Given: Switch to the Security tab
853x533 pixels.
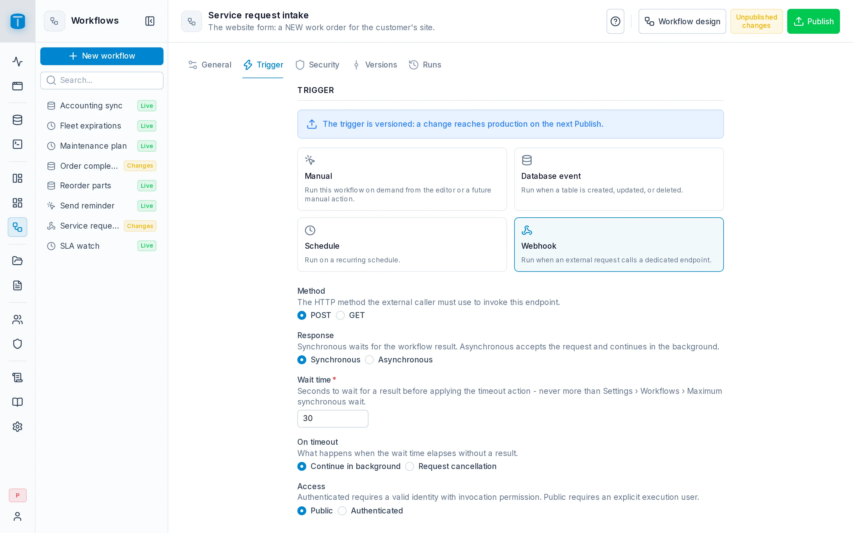Looking at the screenshot, I should point(317,65).
